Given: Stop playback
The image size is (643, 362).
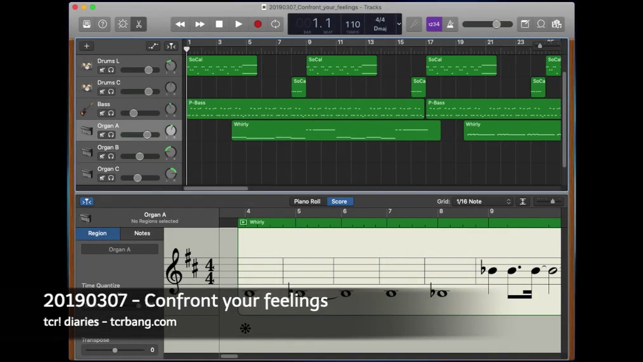Looking at the screenshot, I should coord(219,24).
